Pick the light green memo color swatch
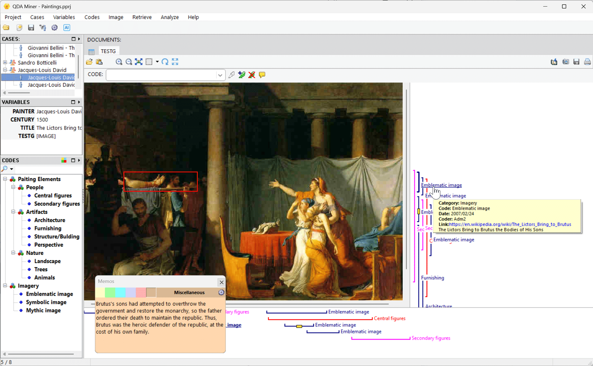Viewport: 593px width, 366px height. pyautogui.click(x=110, y=293)
